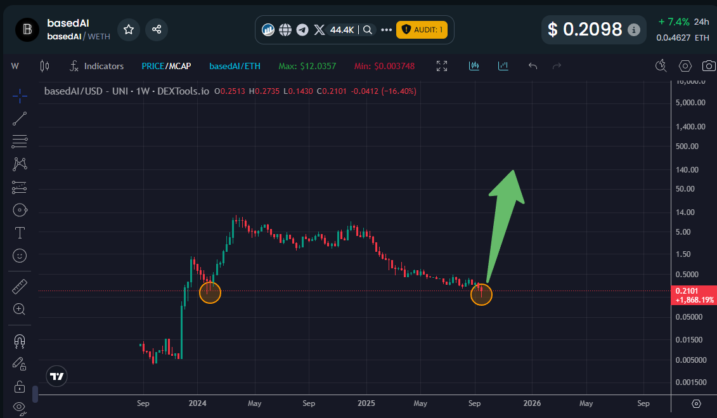Toggle the basedAI/ETH pair denomination
Screen dimensions: 717x418
pos(235,67)
